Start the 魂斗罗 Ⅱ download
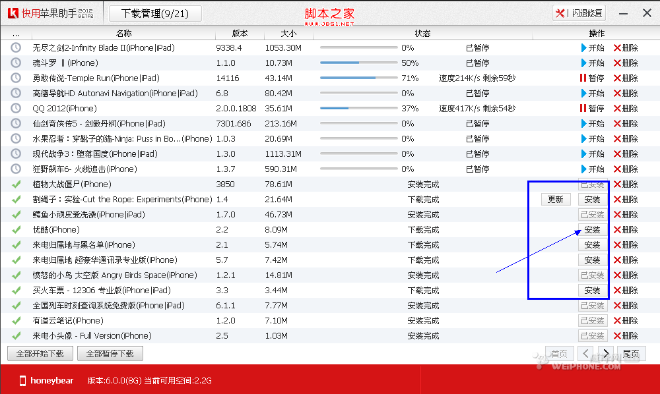 tap(592, 63)
